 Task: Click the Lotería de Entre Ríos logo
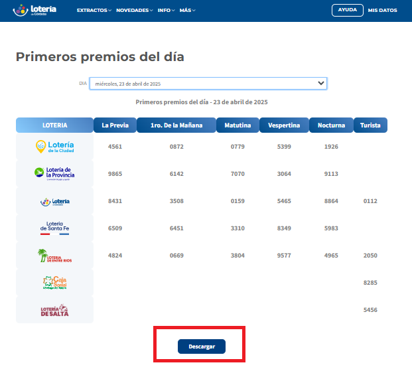pyautogui.click(x=54, y=256)
